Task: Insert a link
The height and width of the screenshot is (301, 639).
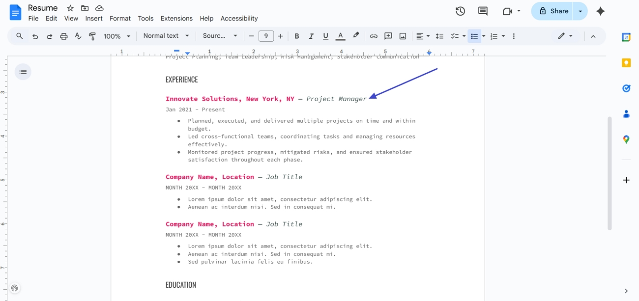Action: click(x=373, y=36)
